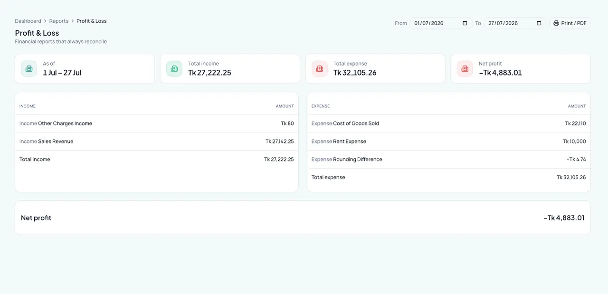The height and width of the screenshot is (294, 608).
Task: Click the To date input field
Action: (x=515, y=23)
